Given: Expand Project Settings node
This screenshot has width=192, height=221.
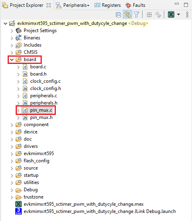Looking at the screenshot, I should (12, 31).
